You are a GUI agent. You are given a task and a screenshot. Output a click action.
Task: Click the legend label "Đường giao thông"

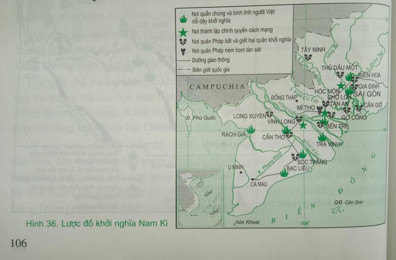coord(211,60)
